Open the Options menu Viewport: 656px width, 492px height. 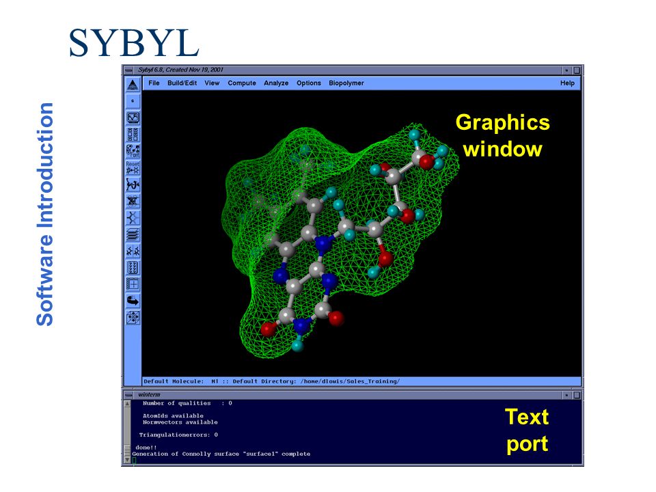click(309, 83)
